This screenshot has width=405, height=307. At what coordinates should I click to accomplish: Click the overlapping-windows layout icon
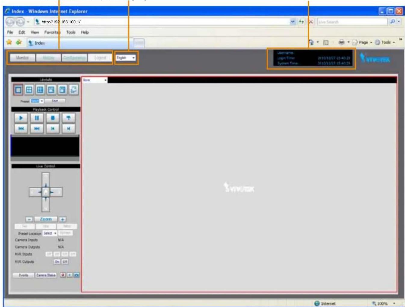(x=73, y=89)
